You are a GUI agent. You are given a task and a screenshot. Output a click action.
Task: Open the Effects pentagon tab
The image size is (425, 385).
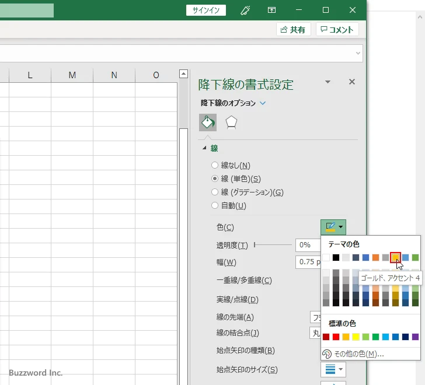click(231, 123)
